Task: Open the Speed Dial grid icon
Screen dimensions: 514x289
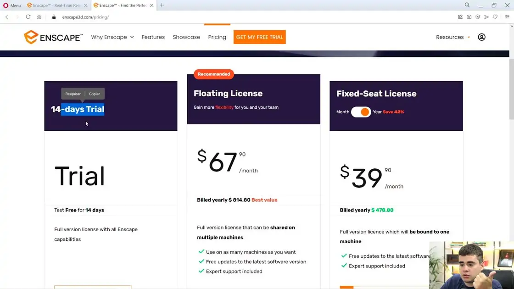Action: (x=39, y=17)
